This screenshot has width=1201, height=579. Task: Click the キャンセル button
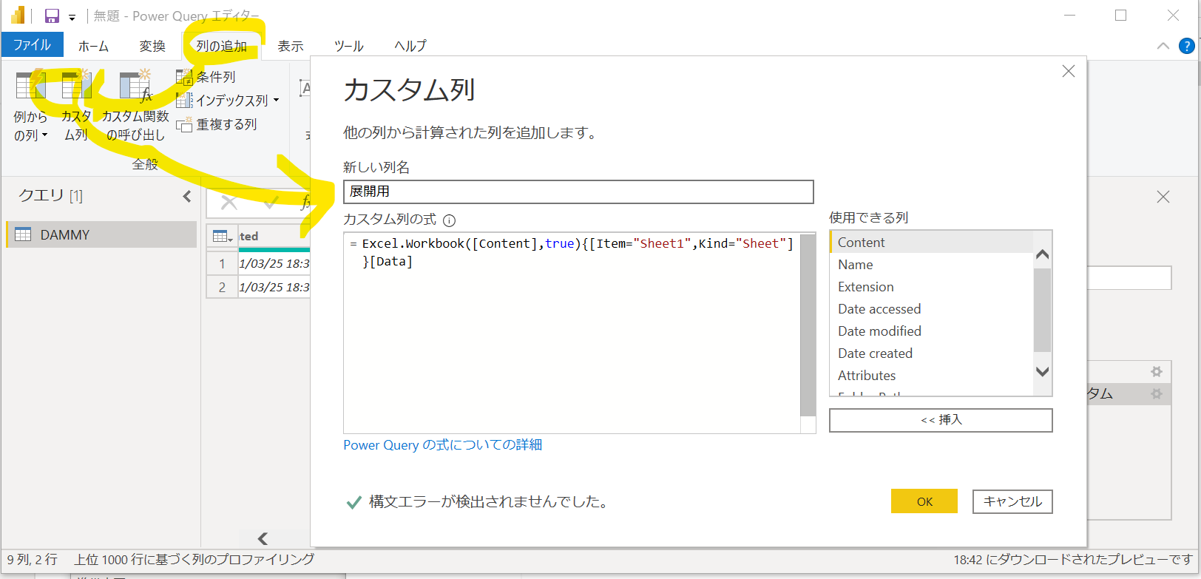pyautogui.click(x=1012, y=501)
